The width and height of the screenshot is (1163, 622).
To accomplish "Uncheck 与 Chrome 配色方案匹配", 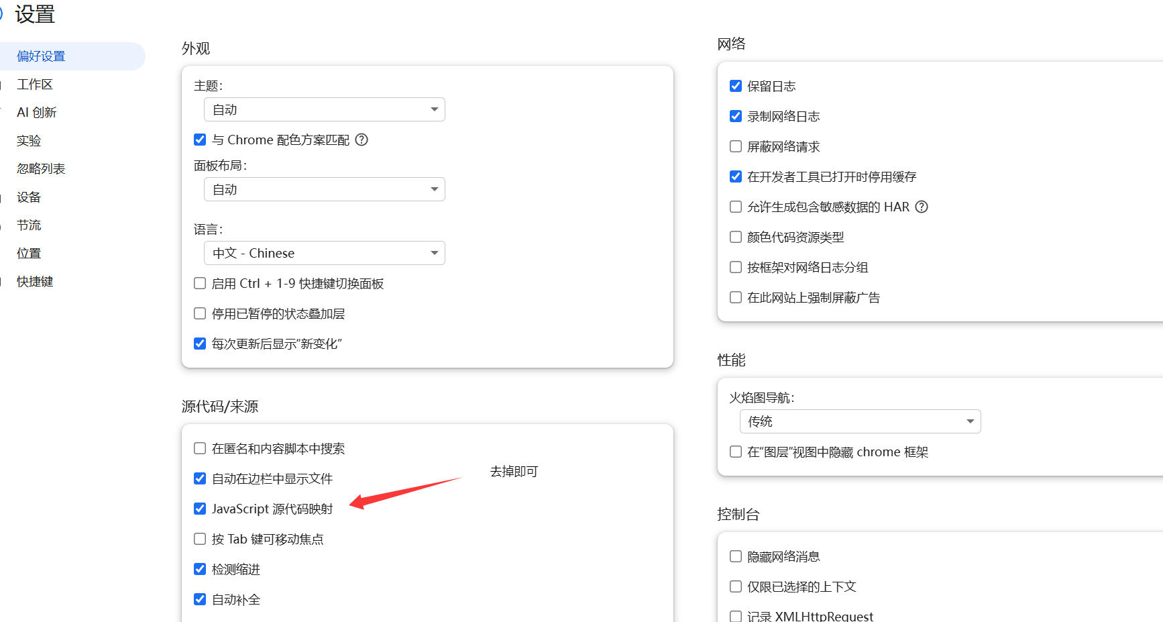I will tap(200, 140).
